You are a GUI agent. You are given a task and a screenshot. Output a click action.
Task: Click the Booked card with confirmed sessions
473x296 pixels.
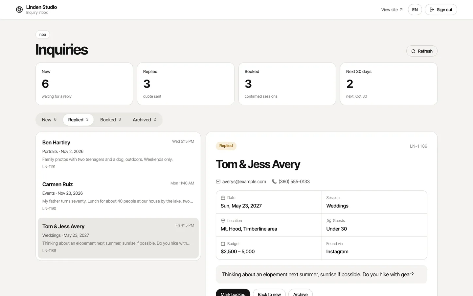pos(287,84)
